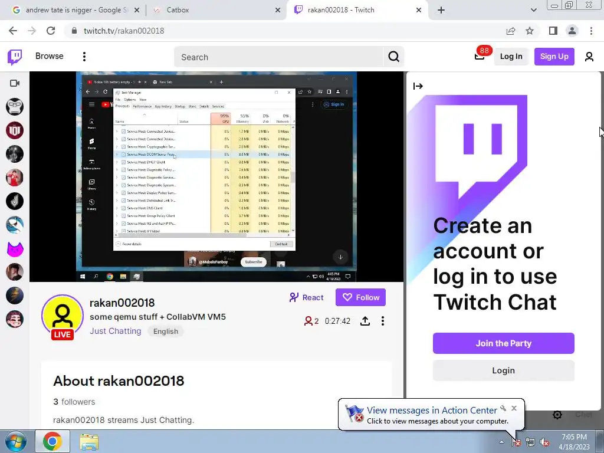Click the Join the Party button

click(504, 343)
